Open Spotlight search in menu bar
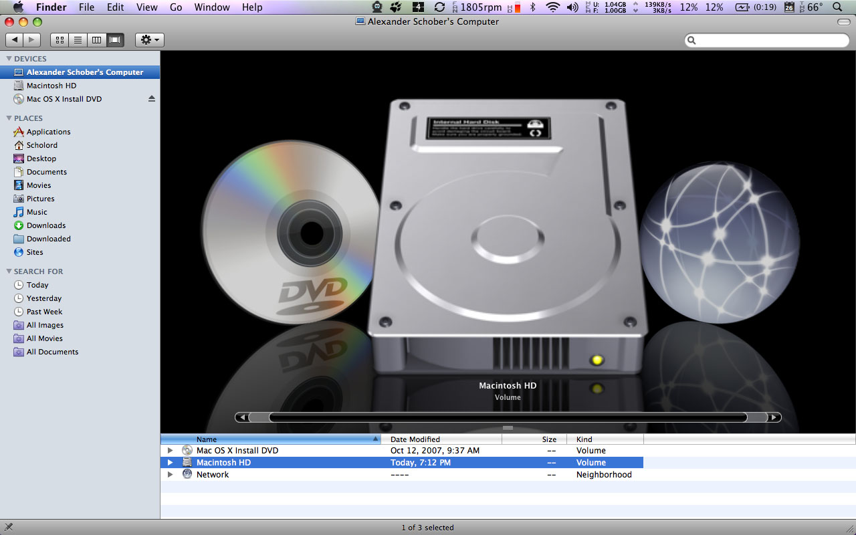This screenshot has width=856, height=535. point(838,7)
